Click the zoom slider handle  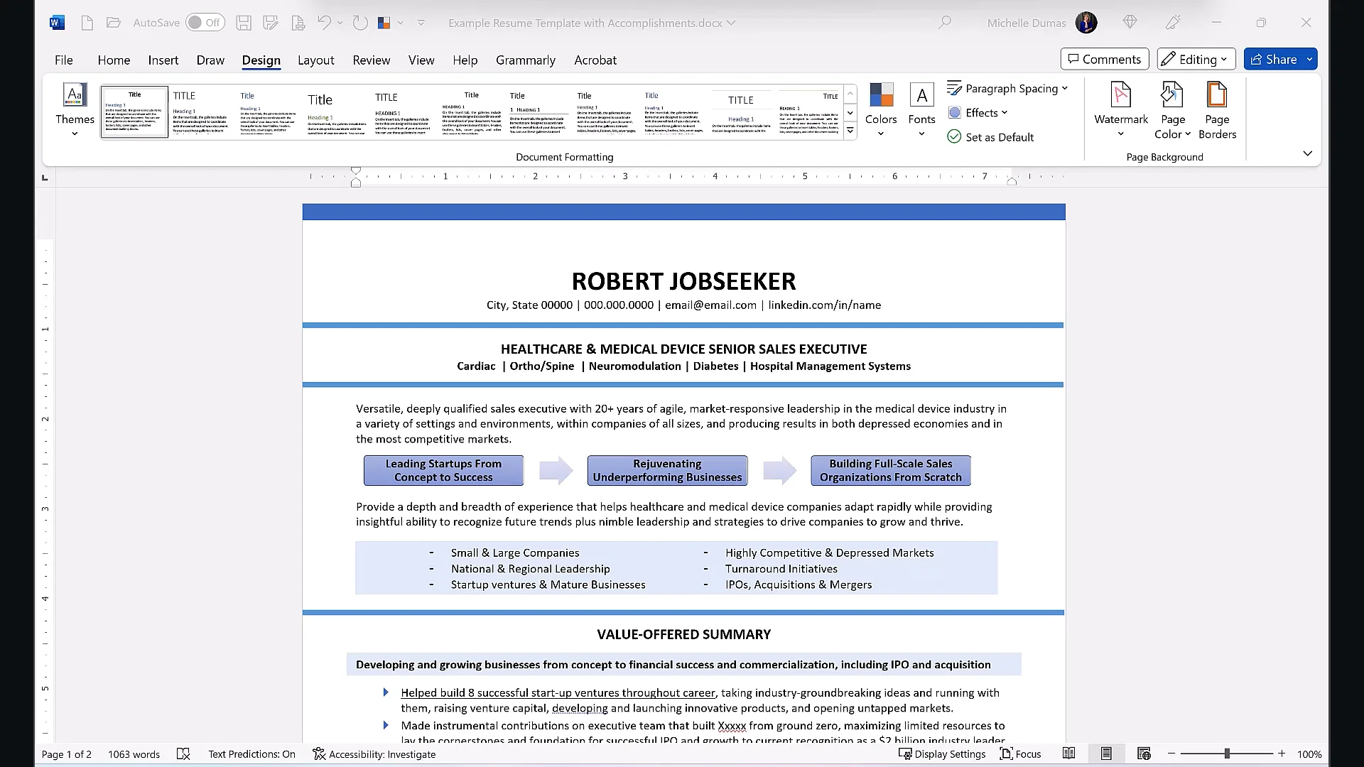click(x=1226, y=754)
